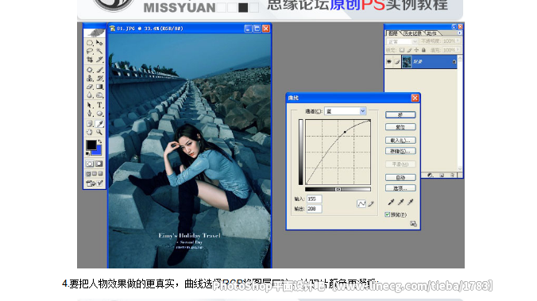Select the Notes tool
This screenshot has width=537, height=301.
click(90, 123)
